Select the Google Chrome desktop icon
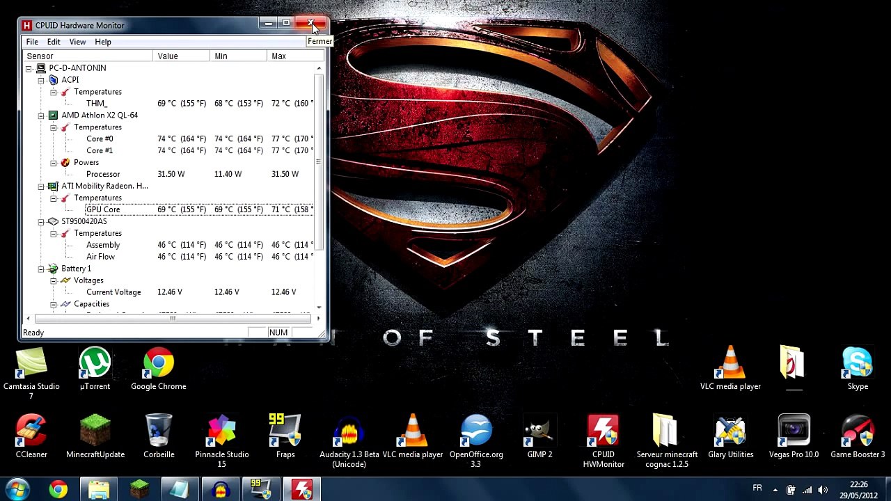Screen dimensions: 891x501 pyautogui.click(x=159, y=369)
